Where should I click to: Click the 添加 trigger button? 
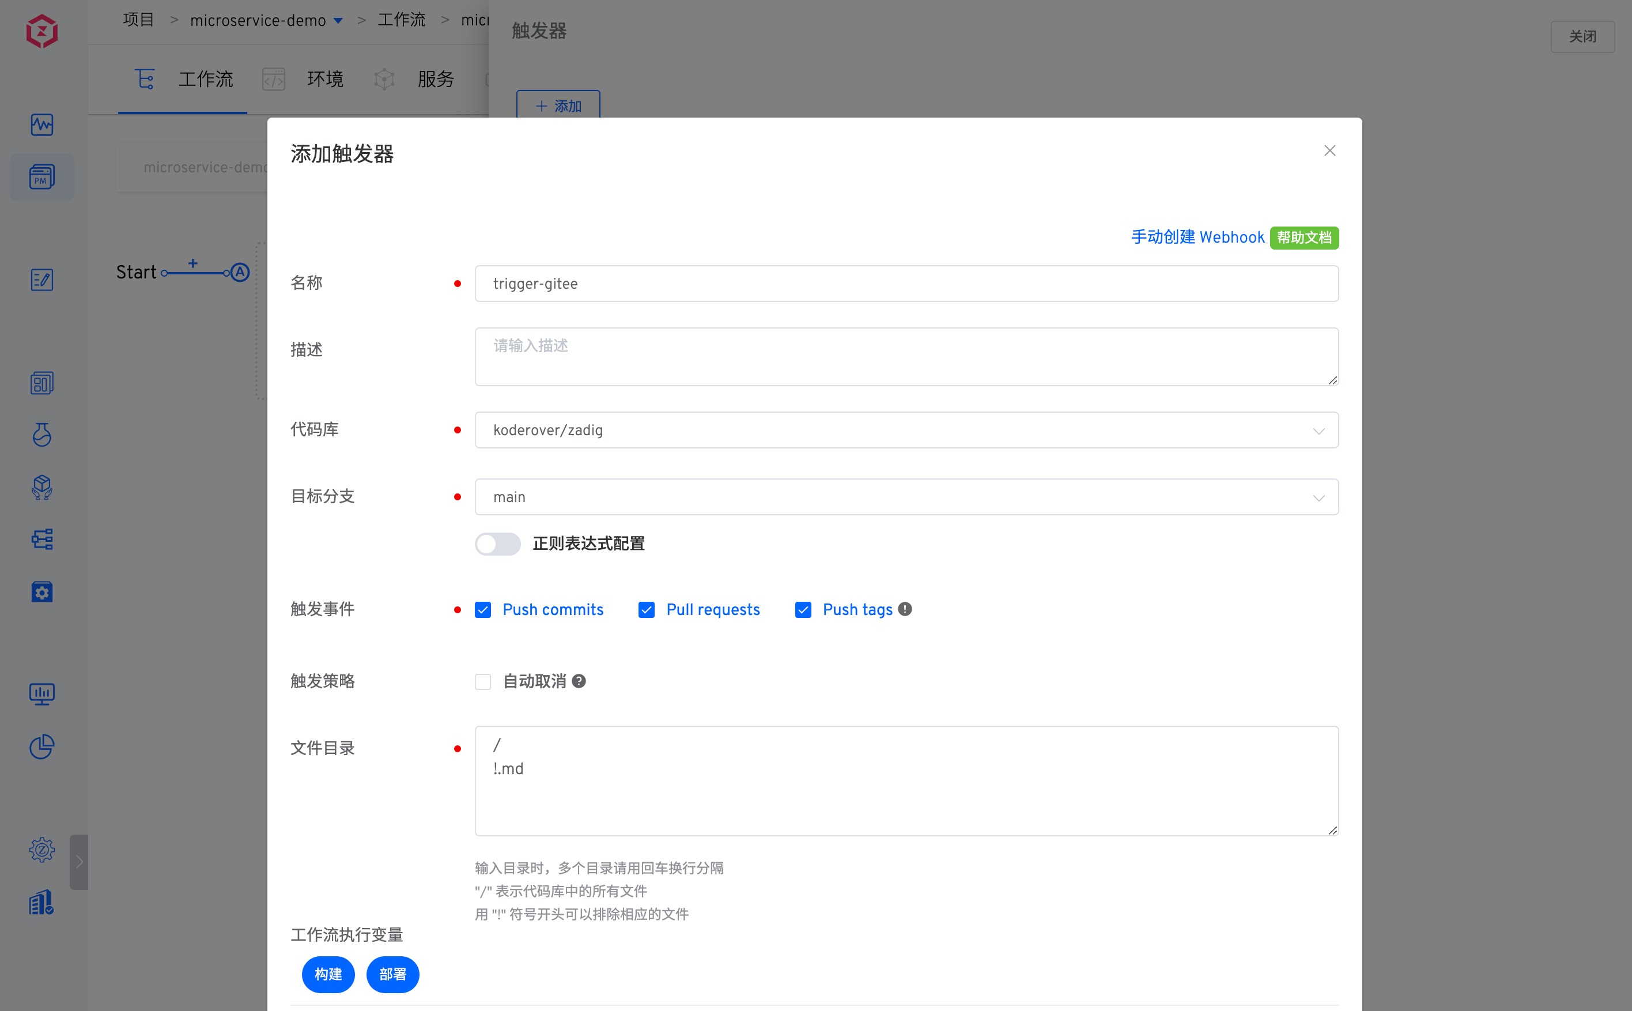[558, 105]
